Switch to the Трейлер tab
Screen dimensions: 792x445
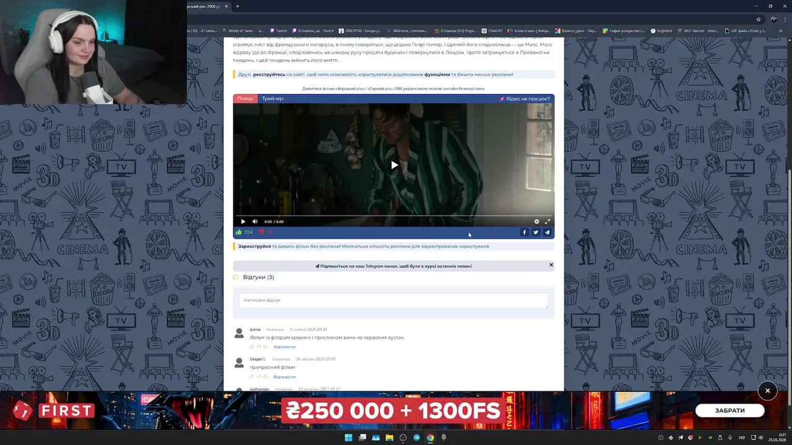coord(272,98)
